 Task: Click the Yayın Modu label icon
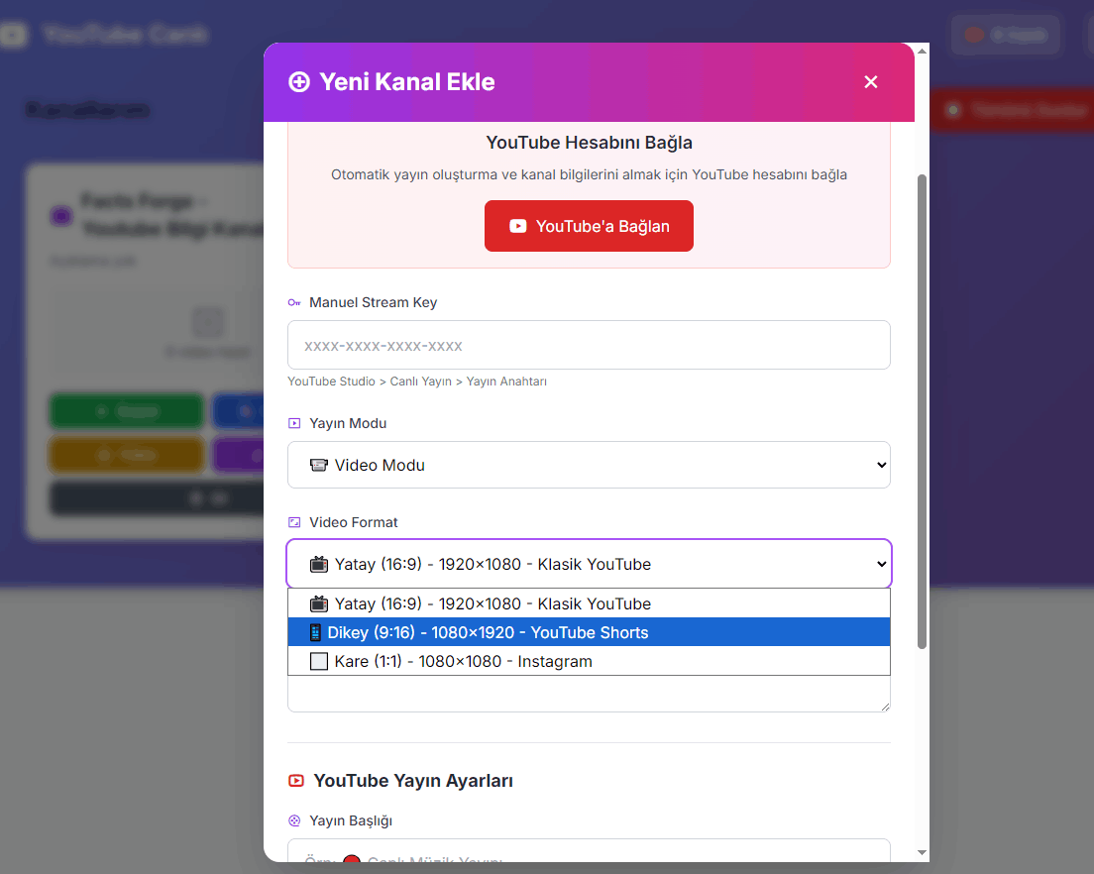(x=294, y=423)
